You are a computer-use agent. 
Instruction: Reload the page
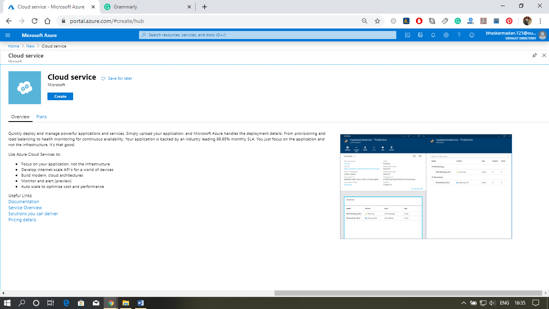35,21
